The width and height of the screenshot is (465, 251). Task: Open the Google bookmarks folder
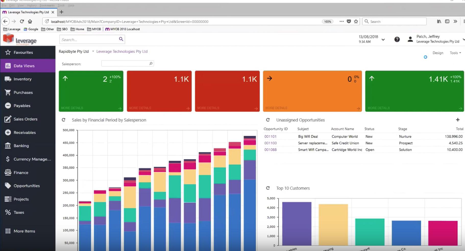click(31, 29)
